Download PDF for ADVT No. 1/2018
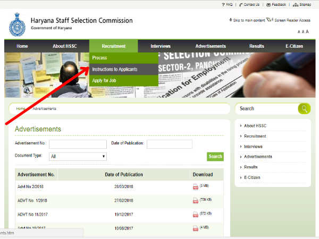The height and width of the screenshot is (239, 319). [196, 201]
